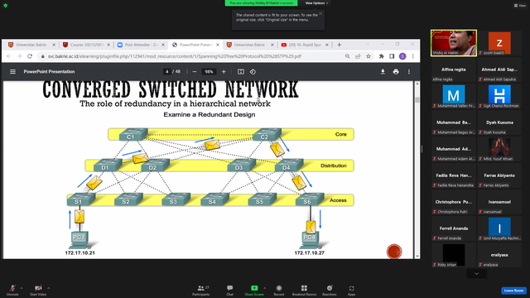Open the purple browser profile avatar
The width and height of the screenshot is (530, 298).
coord(402,56)
